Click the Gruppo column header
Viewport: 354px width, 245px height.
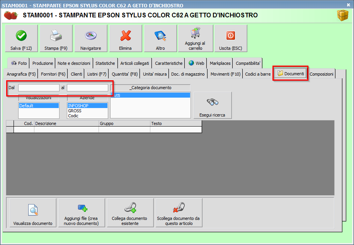pos(124,123)
